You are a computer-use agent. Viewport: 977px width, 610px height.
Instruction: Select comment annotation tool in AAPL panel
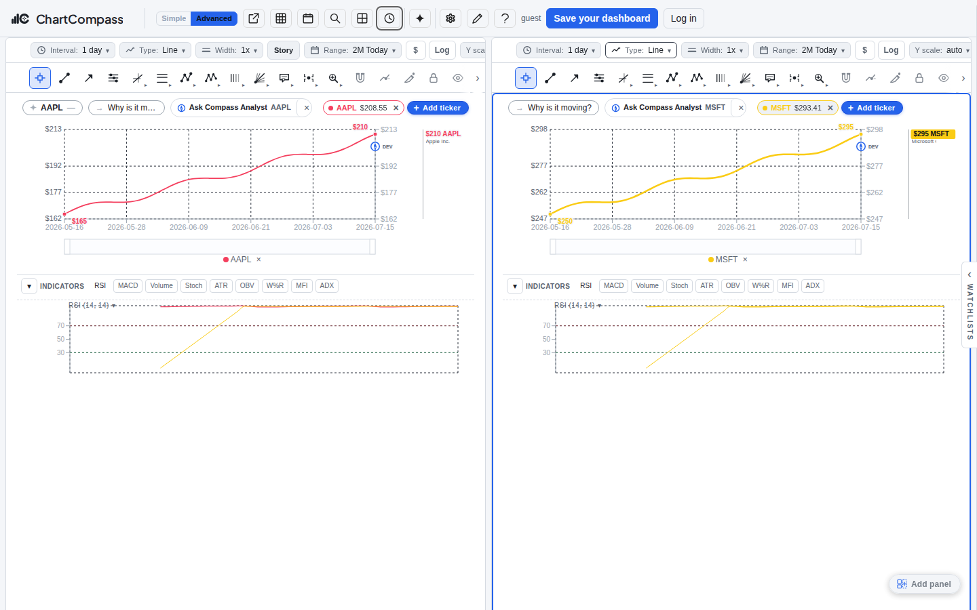tap(284, 78)
